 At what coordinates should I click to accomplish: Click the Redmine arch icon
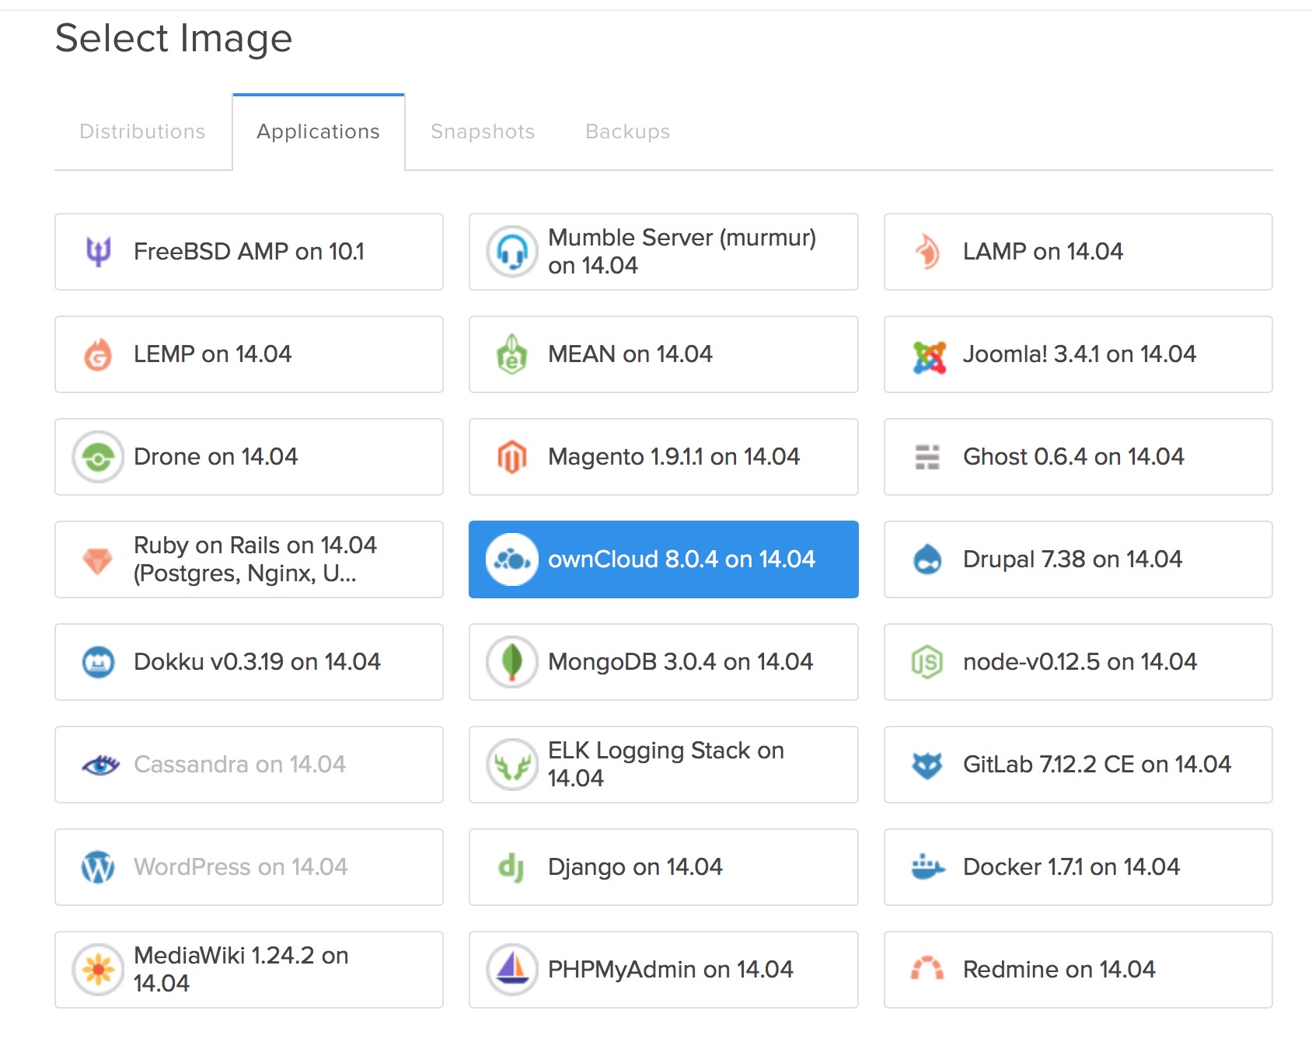point(927,968)
